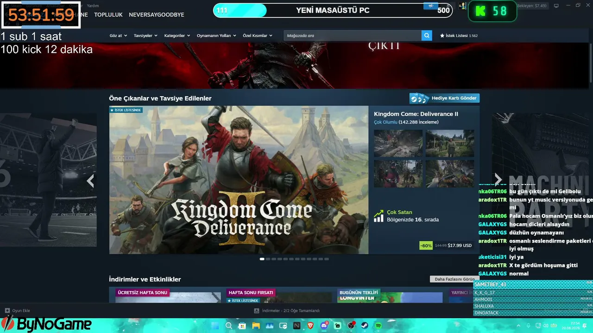Click the -60% discount price badge
Viewport: 593px width, 333px height.
point(426,246)
